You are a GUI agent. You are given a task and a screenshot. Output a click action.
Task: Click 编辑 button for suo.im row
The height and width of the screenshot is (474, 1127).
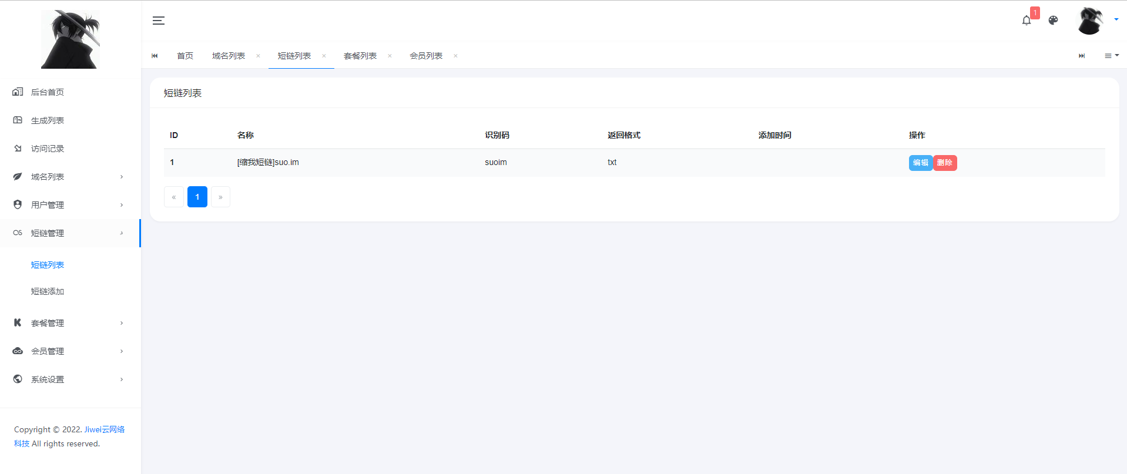point(920,163)
